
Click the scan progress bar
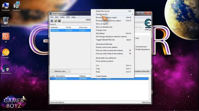[x=103, y=22]
